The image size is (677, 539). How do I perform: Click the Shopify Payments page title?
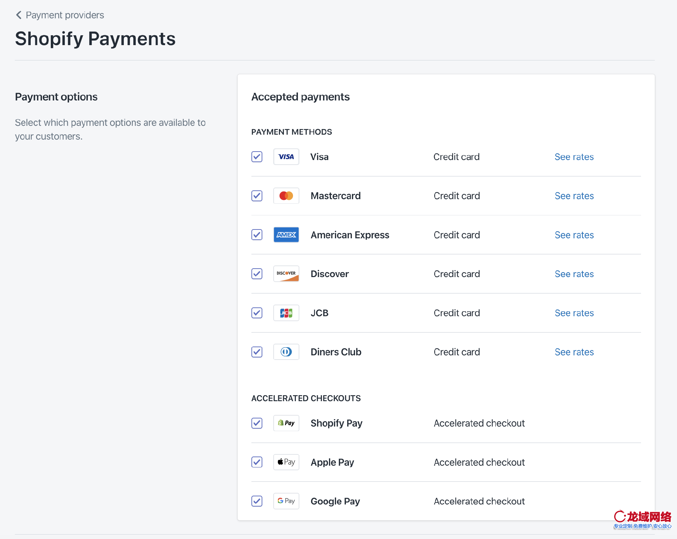tap(95, 39)
